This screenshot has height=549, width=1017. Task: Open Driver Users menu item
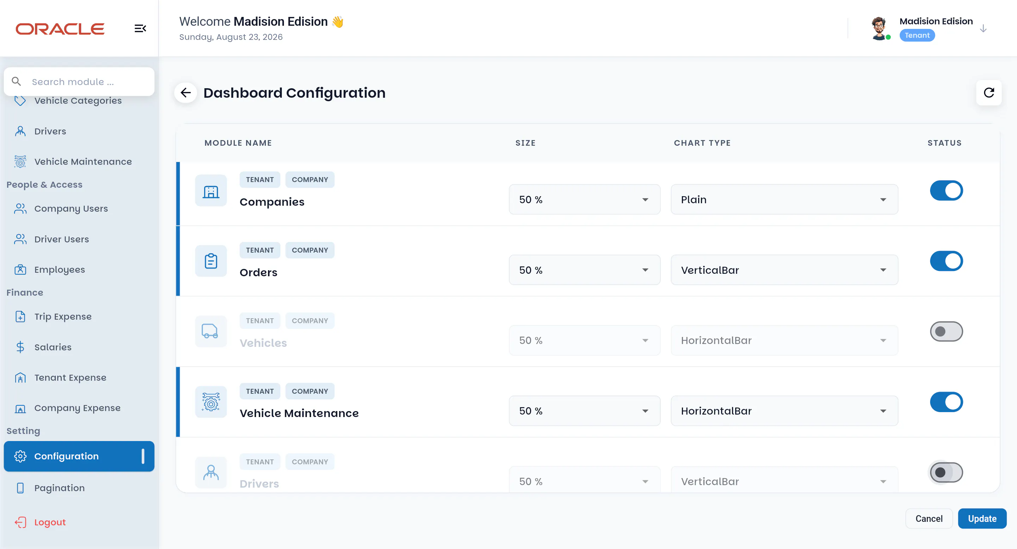pyautogui.click(x=79, y=239)
